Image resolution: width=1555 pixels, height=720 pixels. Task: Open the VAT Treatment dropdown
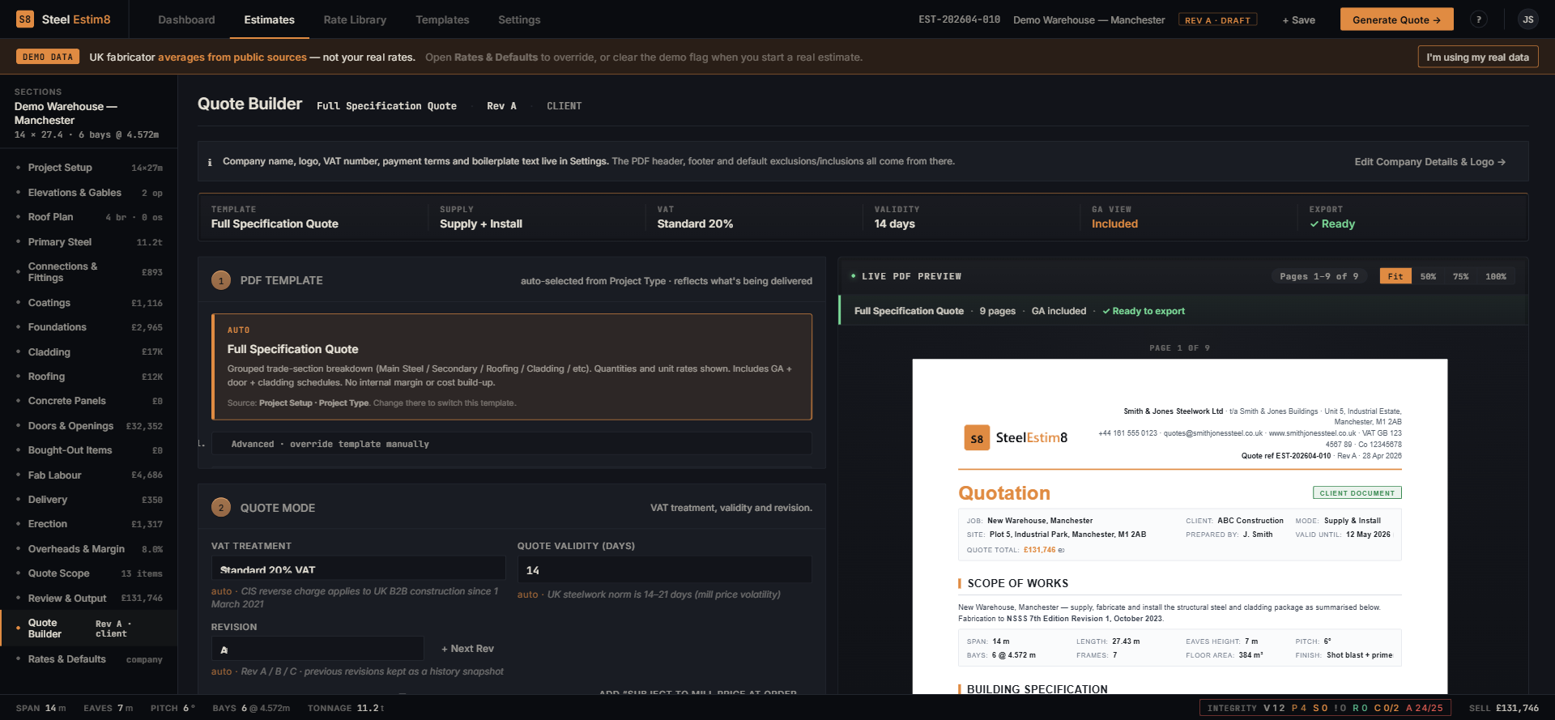coord(358,569)
